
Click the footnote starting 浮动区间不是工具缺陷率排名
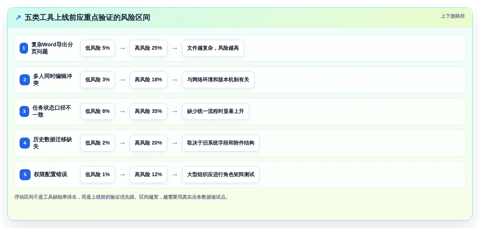122,197
